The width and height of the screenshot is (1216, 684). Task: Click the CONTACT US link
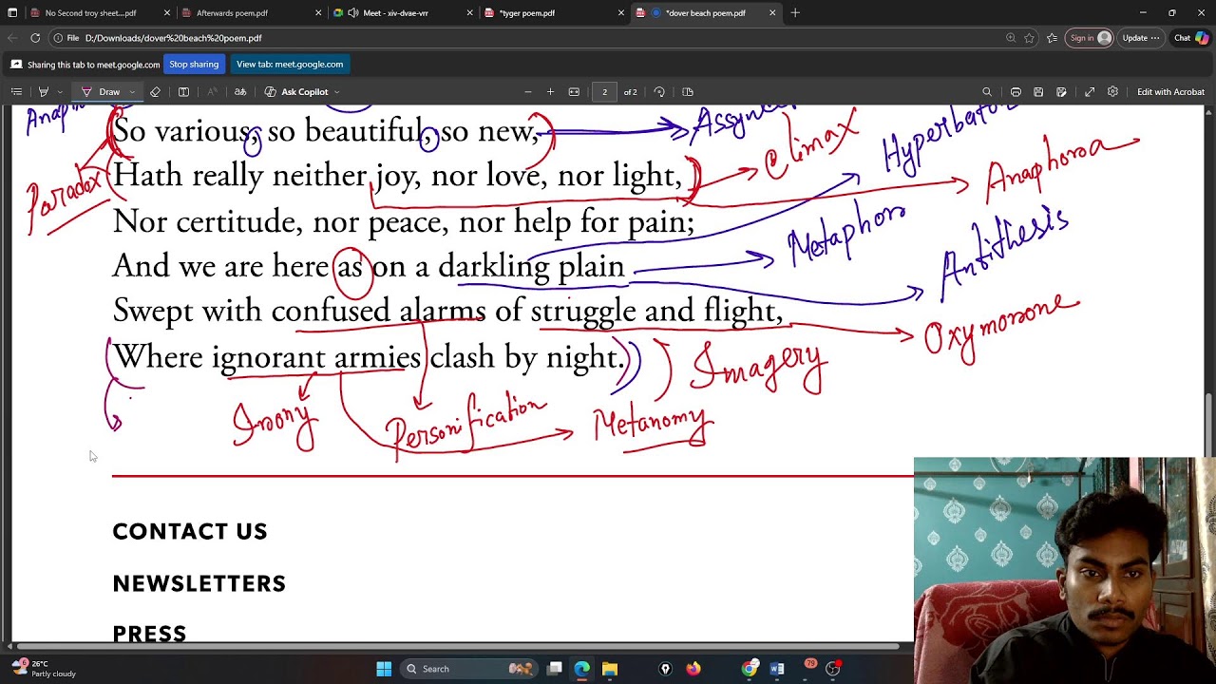click(190, 532)
